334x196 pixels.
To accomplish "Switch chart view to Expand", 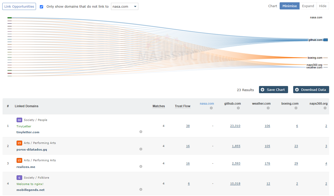I will coord(308,6).
